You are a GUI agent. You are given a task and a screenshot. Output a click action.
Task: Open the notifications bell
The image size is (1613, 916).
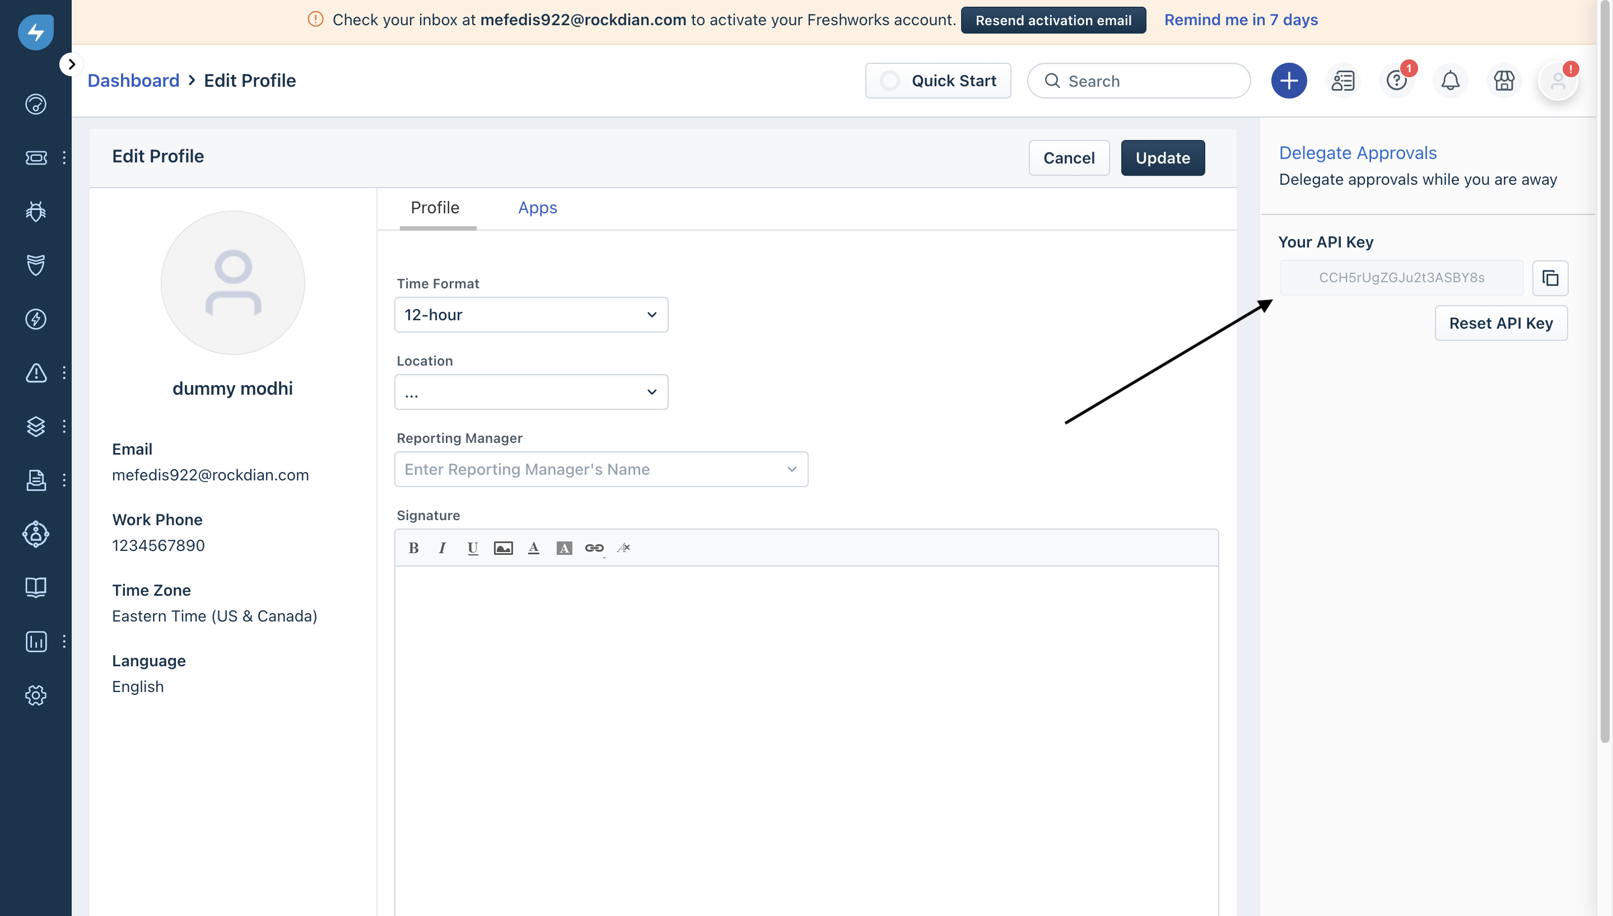click(x=1450, y=81)
